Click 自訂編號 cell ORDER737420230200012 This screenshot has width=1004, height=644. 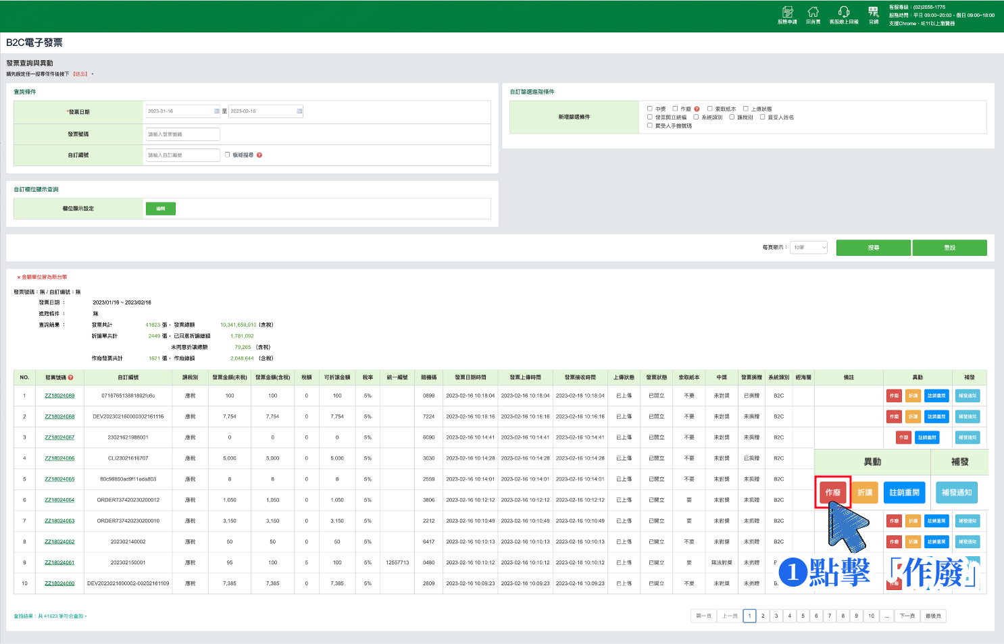coord(128,500)
